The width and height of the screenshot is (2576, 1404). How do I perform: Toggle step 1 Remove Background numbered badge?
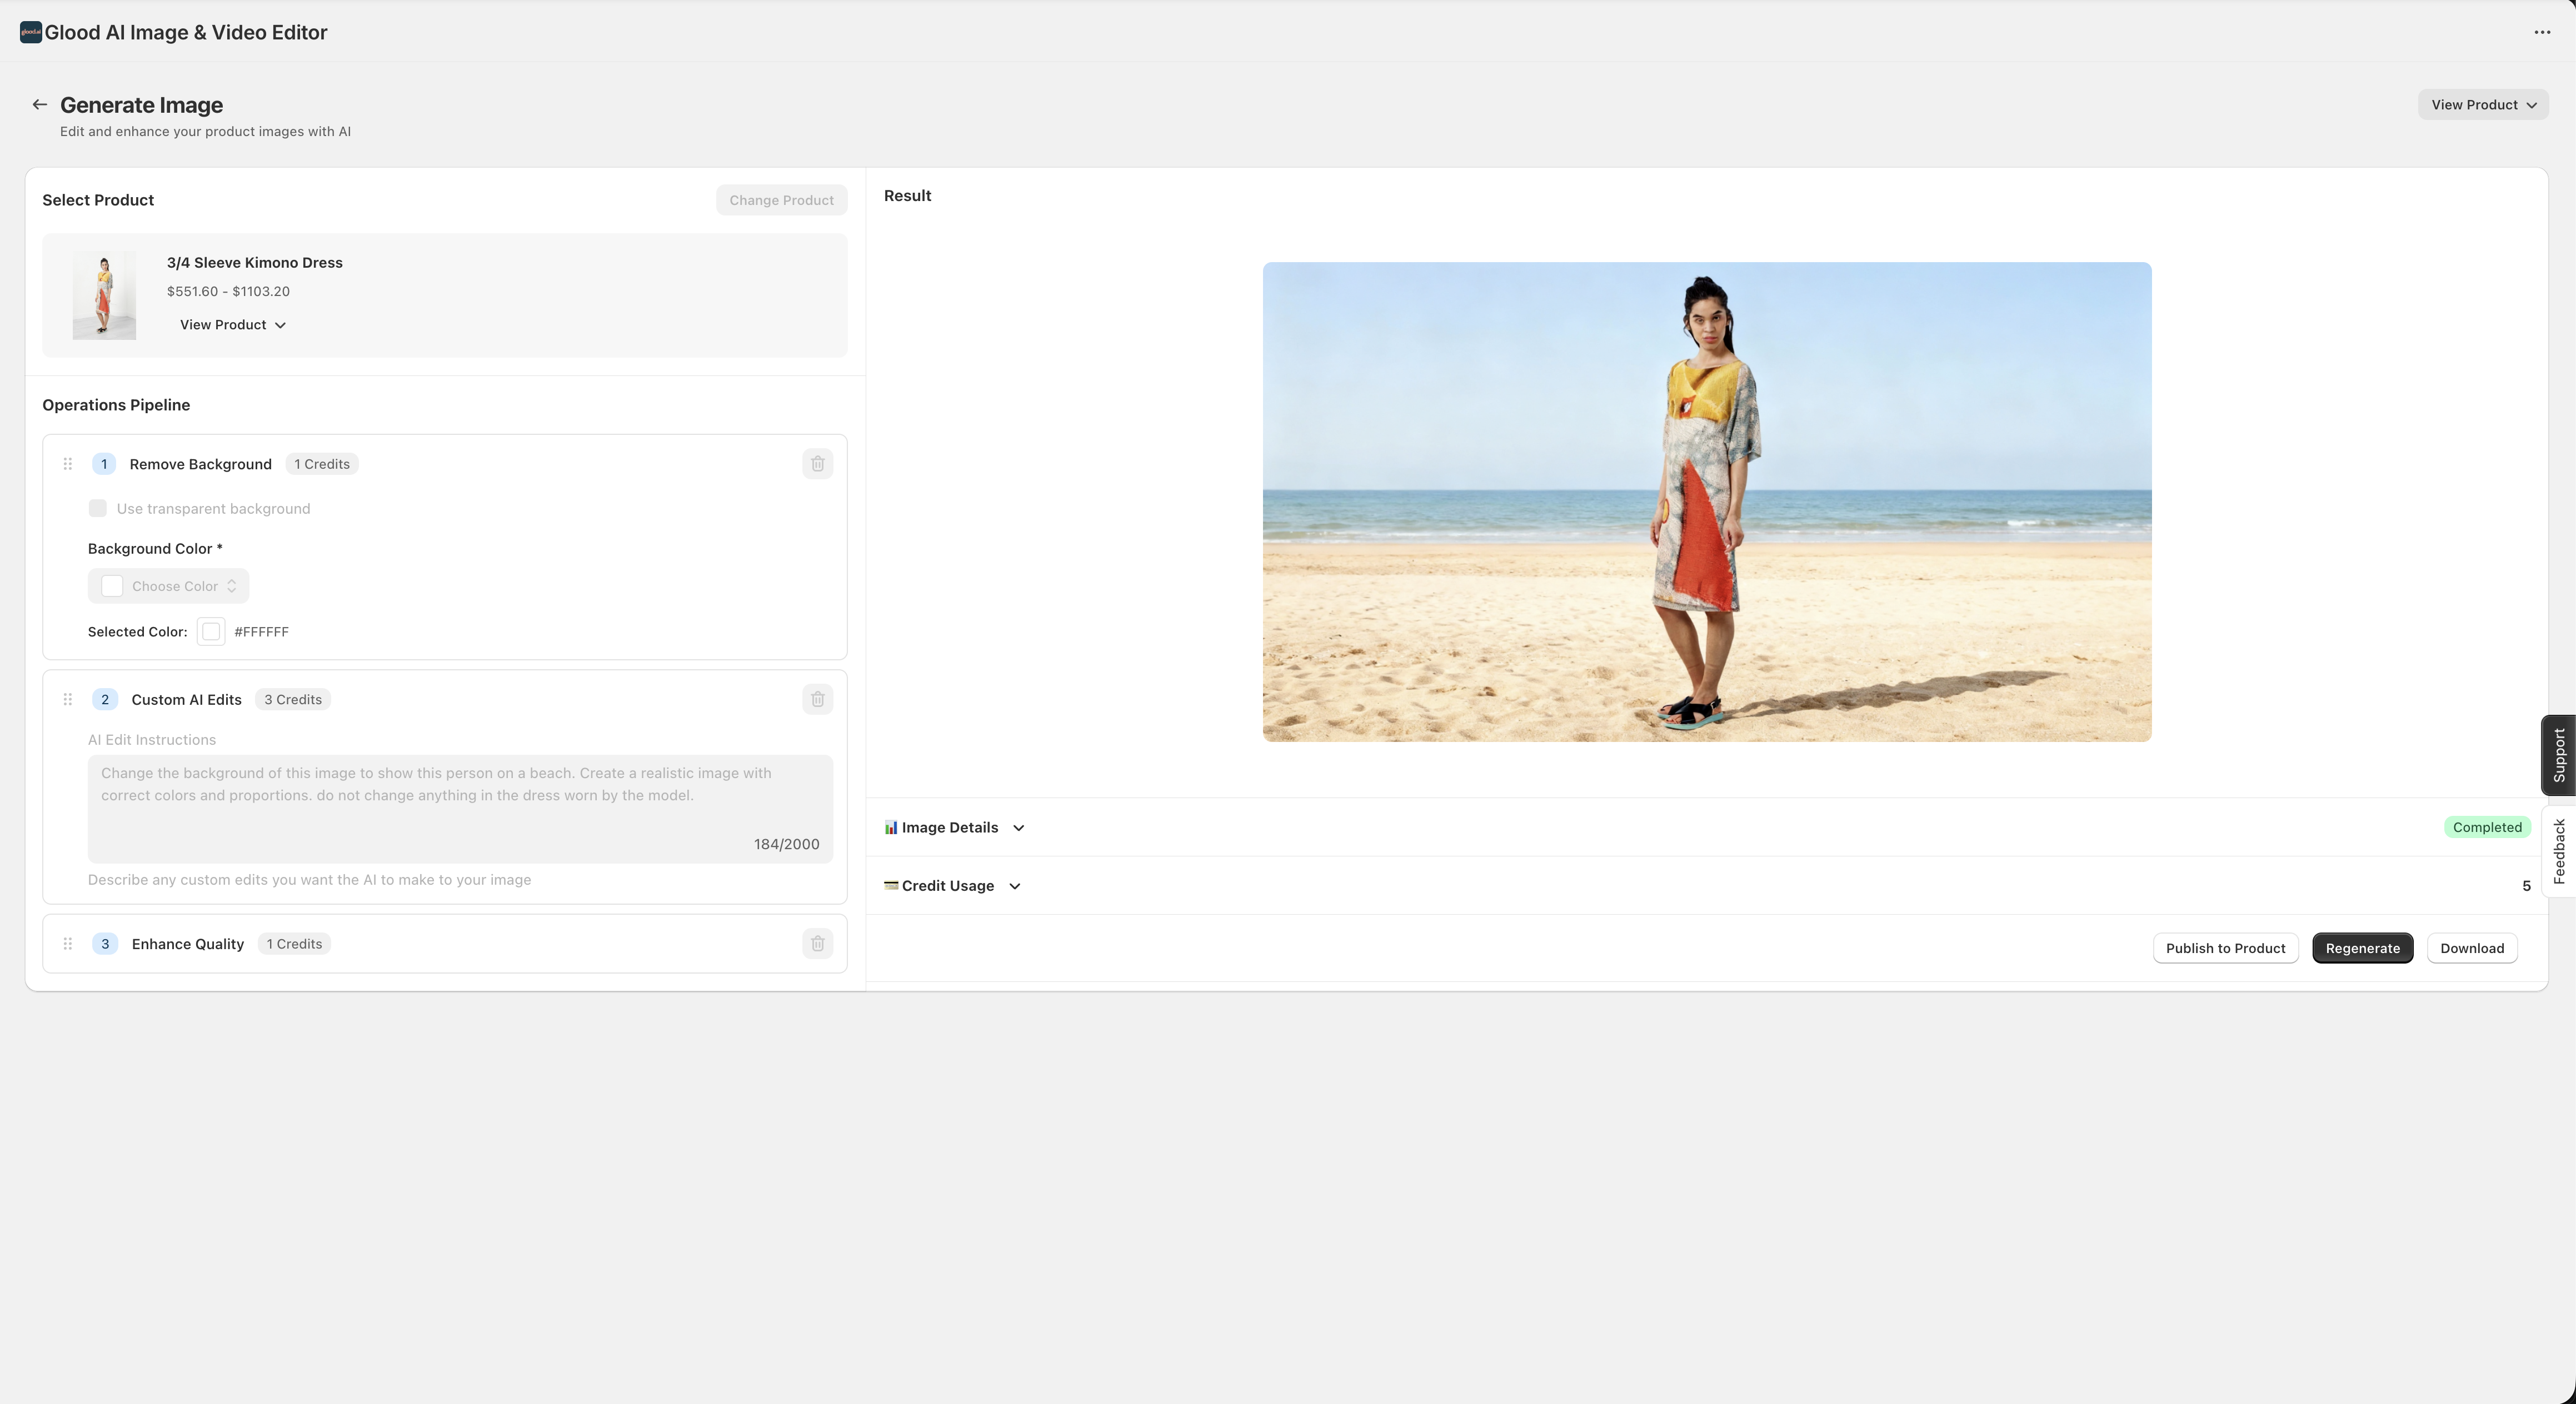[x=103, y=464]
